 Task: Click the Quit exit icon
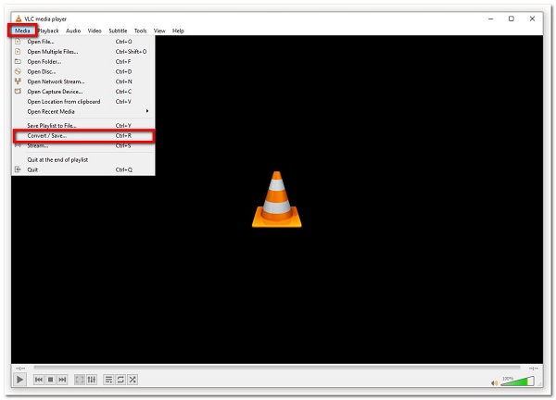[x=18, y=169]
